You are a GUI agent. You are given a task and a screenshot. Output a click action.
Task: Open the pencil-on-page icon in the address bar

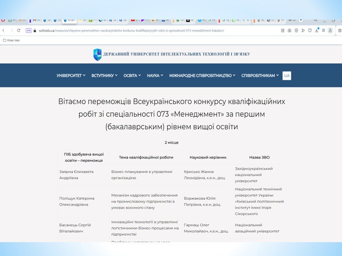coord(283,31)
